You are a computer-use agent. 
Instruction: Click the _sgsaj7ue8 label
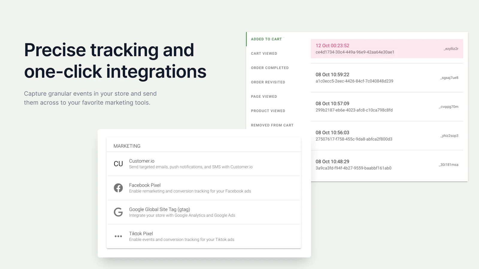coord(449,78)
